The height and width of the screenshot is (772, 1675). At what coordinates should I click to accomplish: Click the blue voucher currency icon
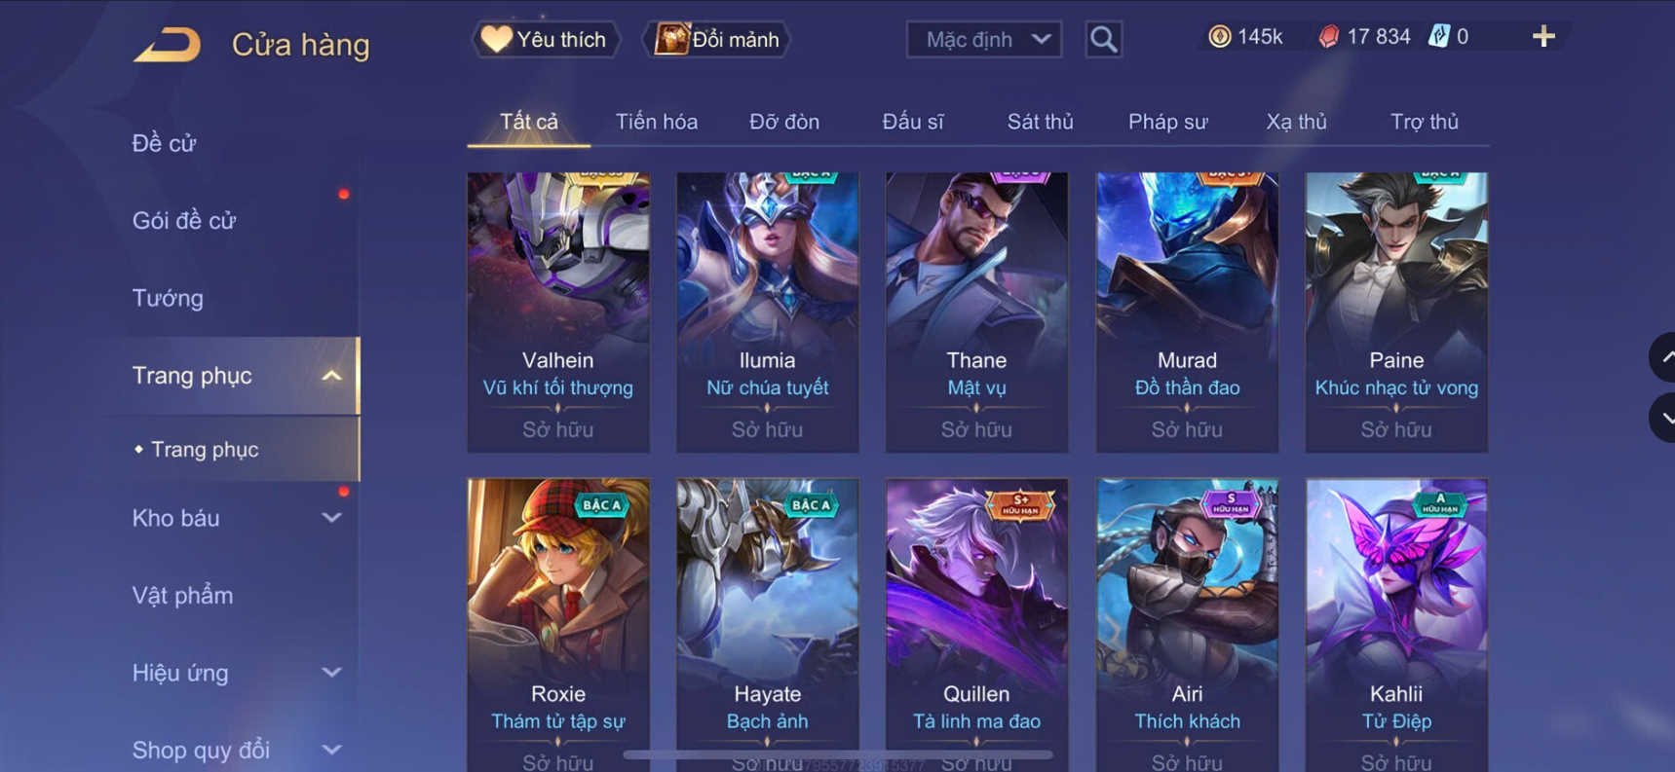1438,37
